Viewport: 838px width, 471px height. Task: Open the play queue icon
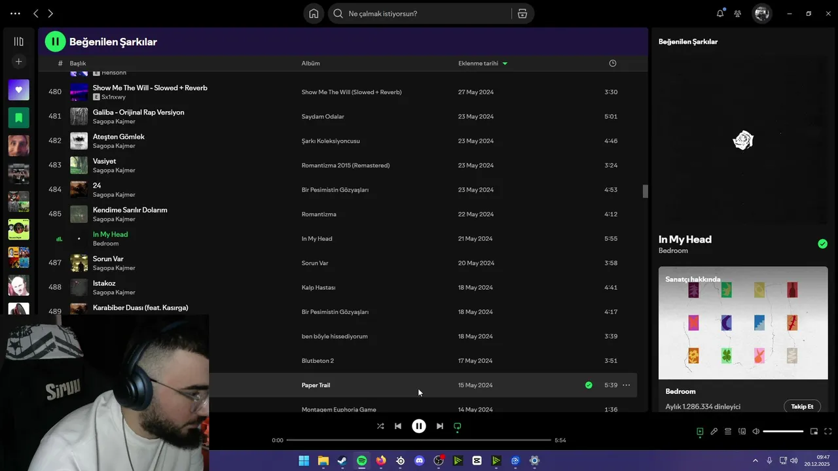[x=728, y=432]
